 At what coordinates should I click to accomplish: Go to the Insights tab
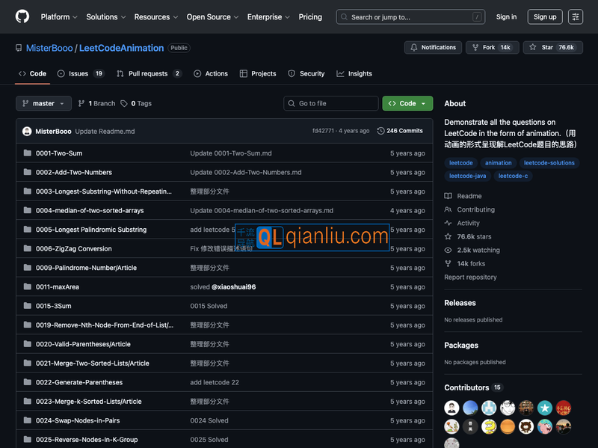click(354, 73)
